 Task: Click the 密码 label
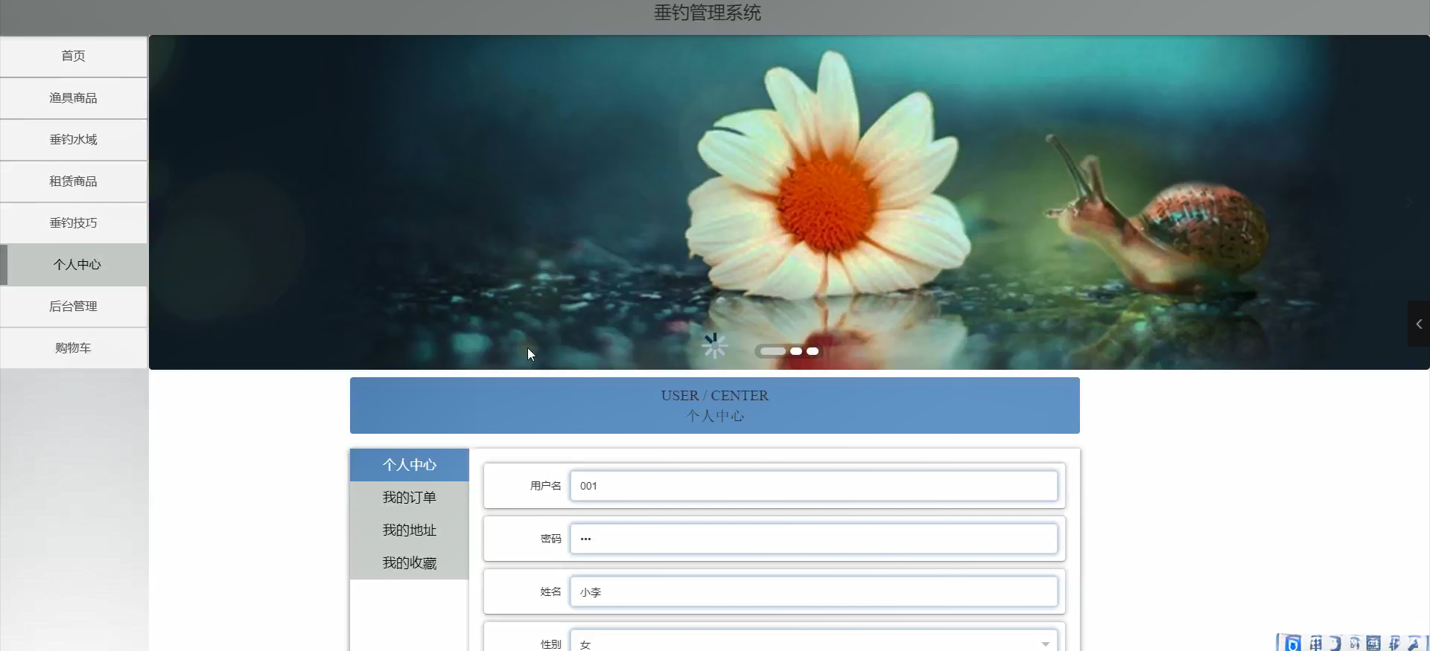click(x=551, y=539)
